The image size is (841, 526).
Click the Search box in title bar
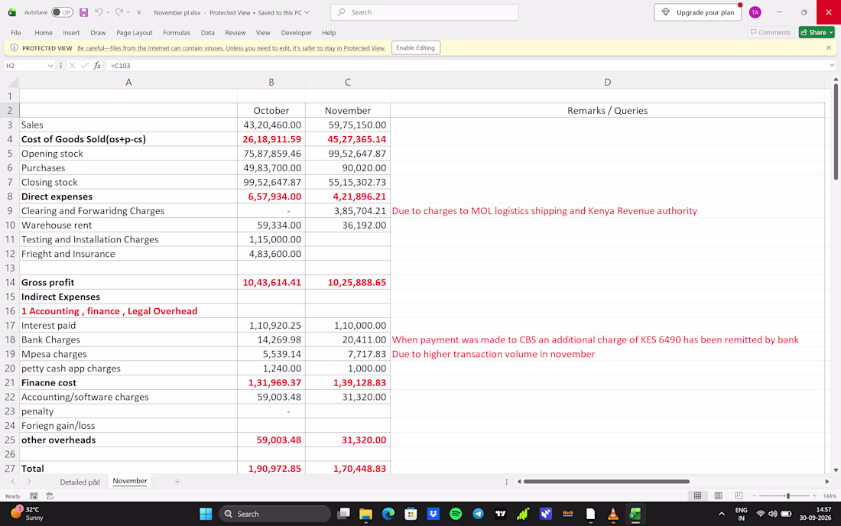click(424, 12)
